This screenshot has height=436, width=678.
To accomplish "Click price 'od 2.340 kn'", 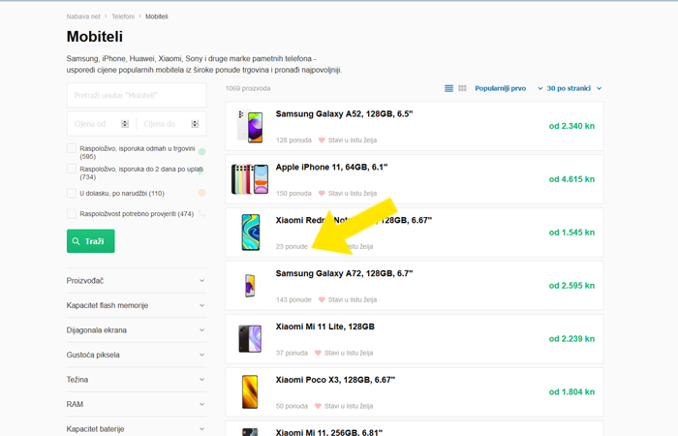I will (x=571, y=126).
